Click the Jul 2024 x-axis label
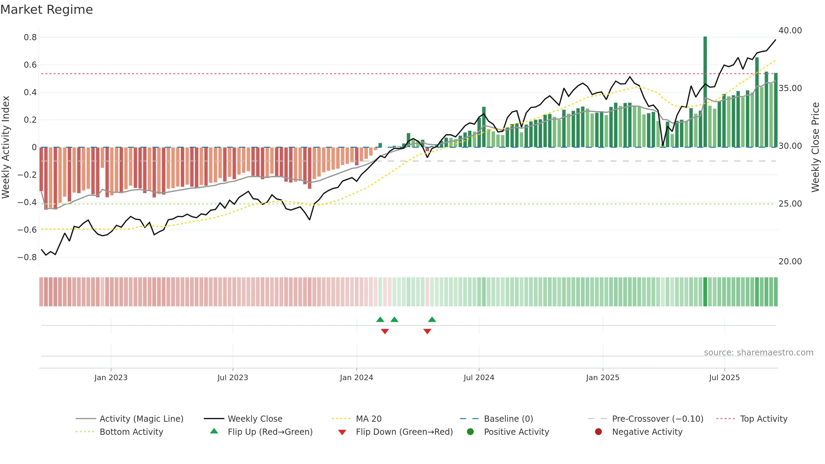Screen dimensions: 825x464 [x=479, y=378]
